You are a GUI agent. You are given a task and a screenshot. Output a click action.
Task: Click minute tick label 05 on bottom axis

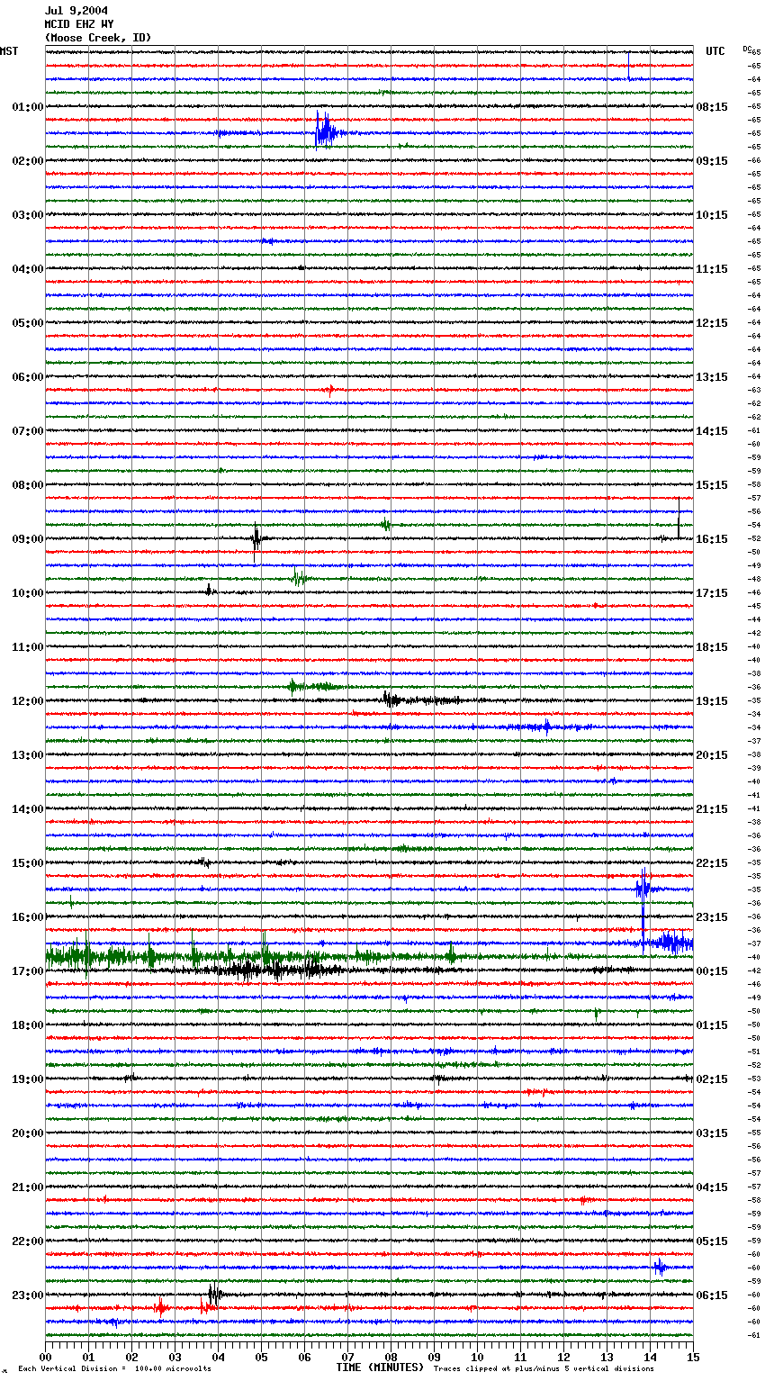(x=261, y=1358)
